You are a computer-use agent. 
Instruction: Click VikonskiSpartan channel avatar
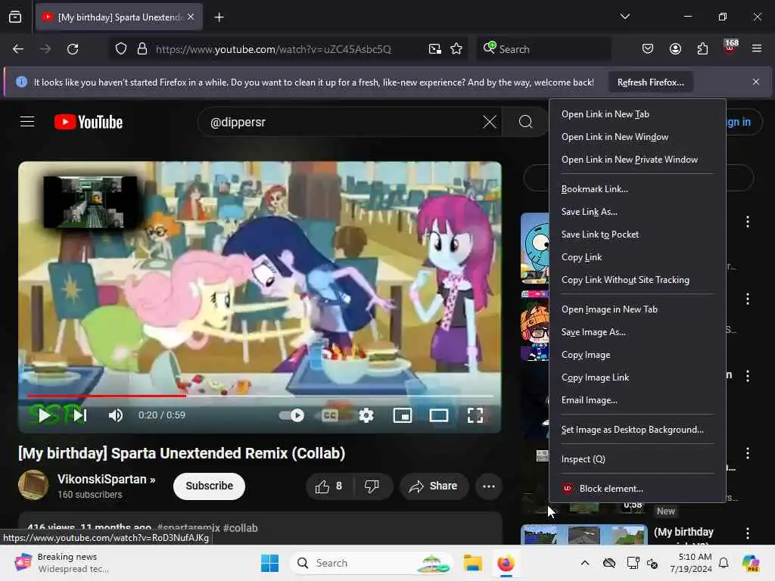[33, 486]
